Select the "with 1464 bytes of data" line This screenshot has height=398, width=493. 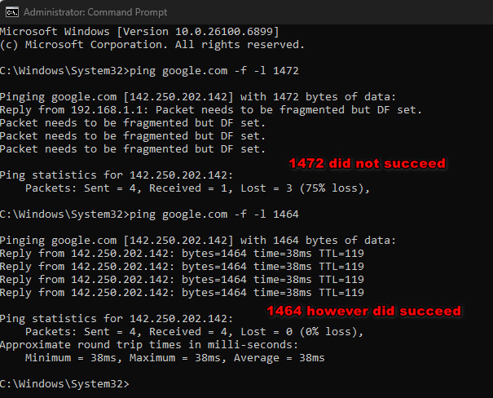coord(197,241)
